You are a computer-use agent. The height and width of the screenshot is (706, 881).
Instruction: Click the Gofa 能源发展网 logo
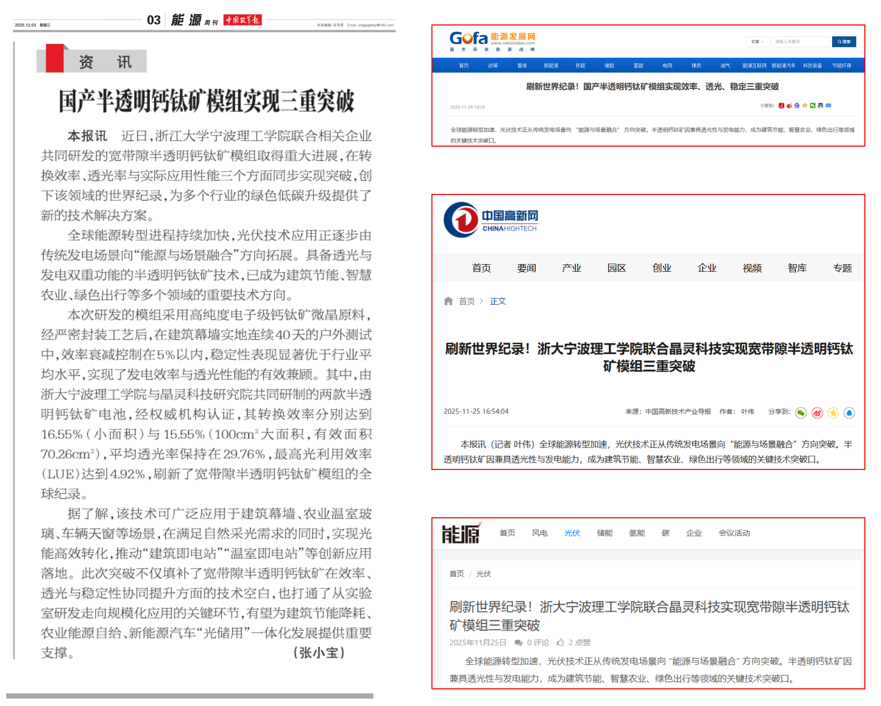(x=492, y=41)
